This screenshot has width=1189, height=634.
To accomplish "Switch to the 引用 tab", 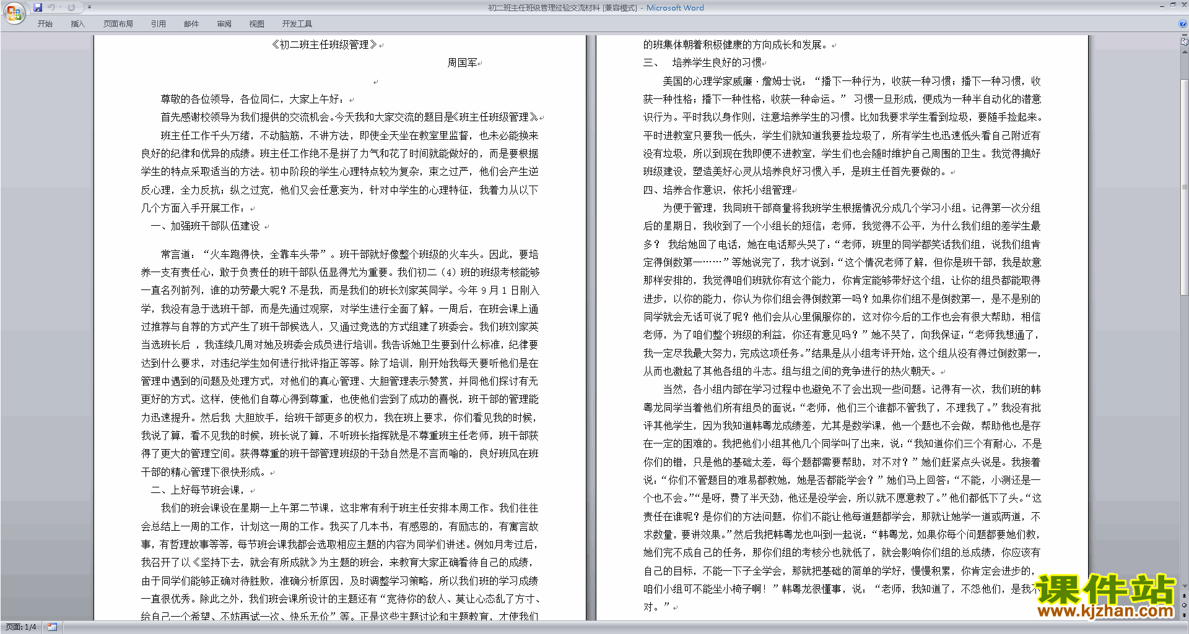I will click(159, 24).
